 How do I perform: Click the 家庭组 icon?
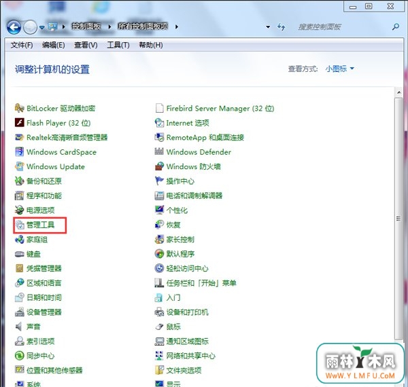coord(20,239)
